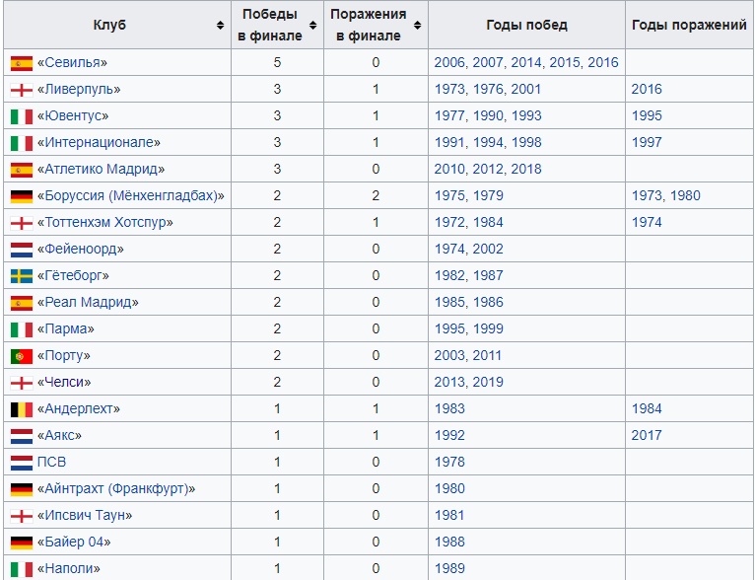The width and height of the screenshot is (755, 580).
Task: Open year 2001 in Ливерпуль's wins
Action: (x=526, y=89)
